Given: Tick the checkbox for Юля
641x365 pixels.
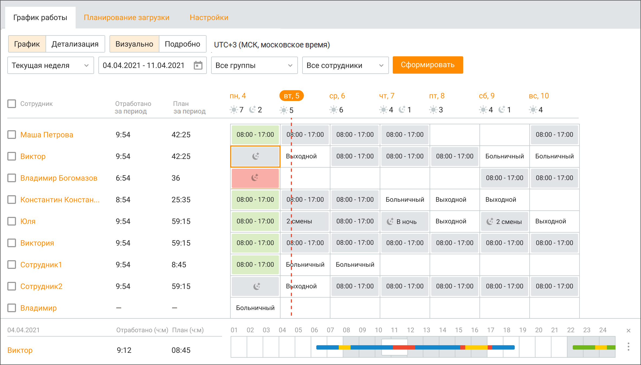Looking at the screenshot, I should point(12,221).
